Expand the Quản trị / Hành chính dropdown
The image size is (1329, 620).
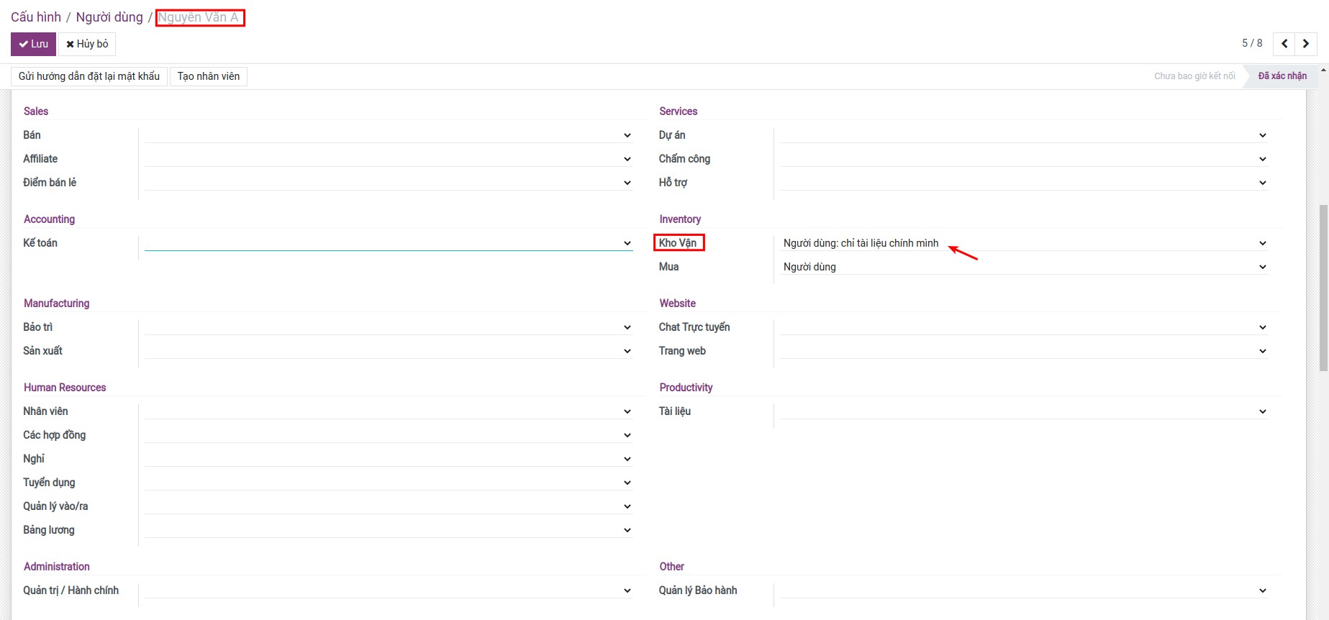388,591
